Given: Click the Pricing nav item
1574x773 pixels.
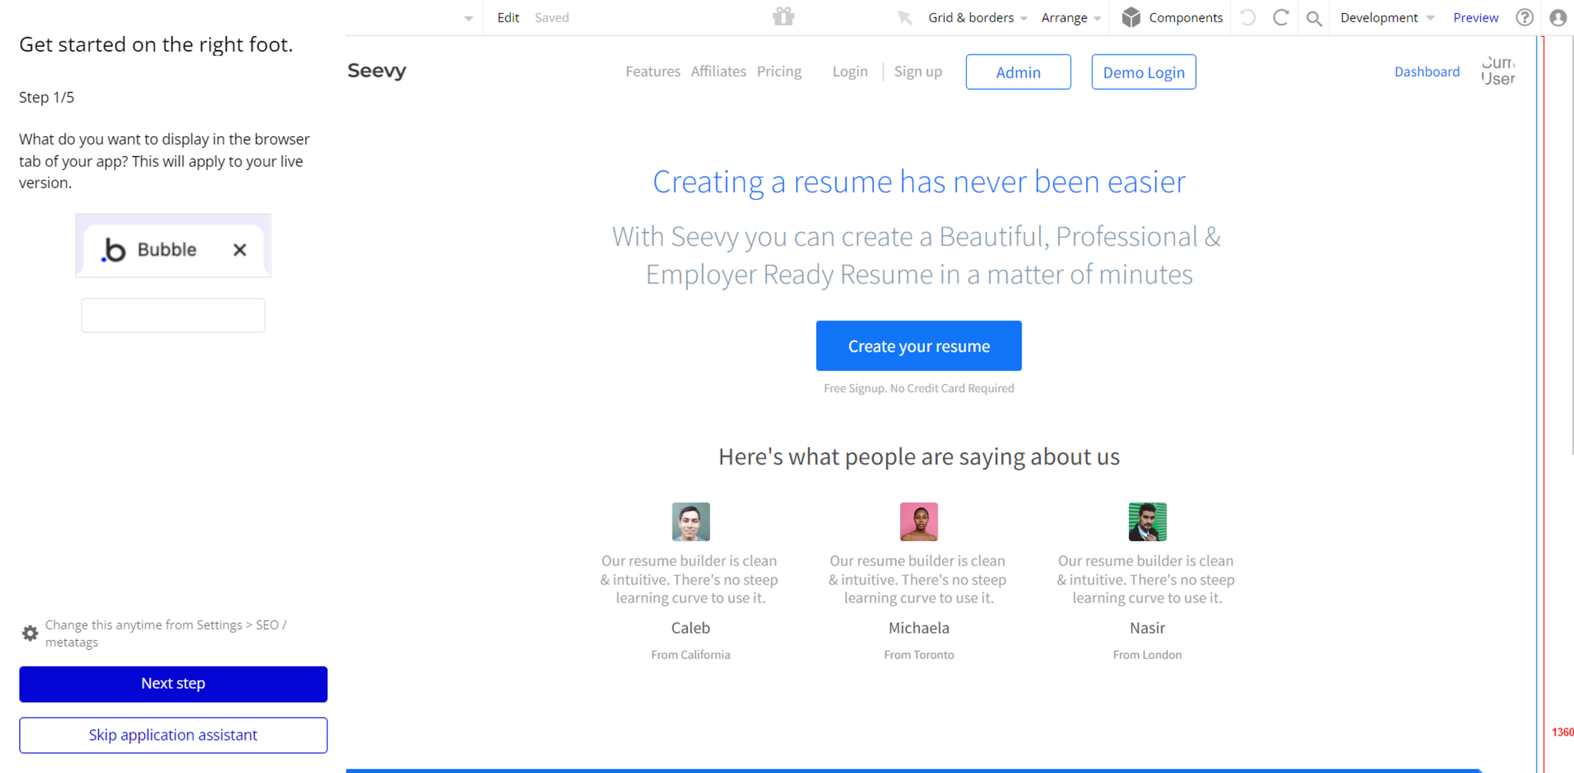Looking at the screenshot, I should (x=779, y=71).
